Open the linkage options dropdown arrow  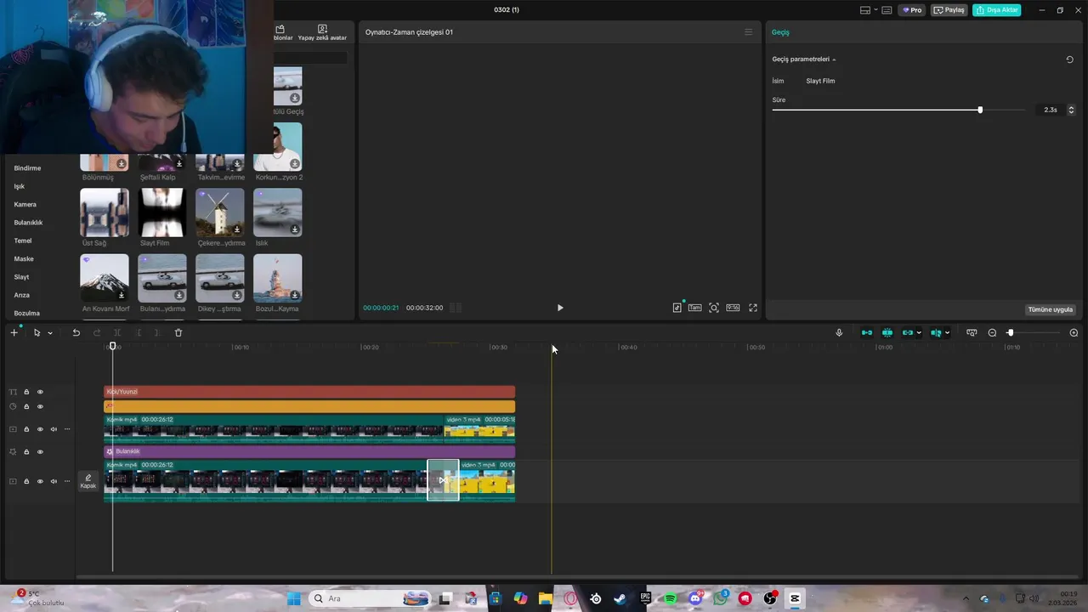[919, 333]
